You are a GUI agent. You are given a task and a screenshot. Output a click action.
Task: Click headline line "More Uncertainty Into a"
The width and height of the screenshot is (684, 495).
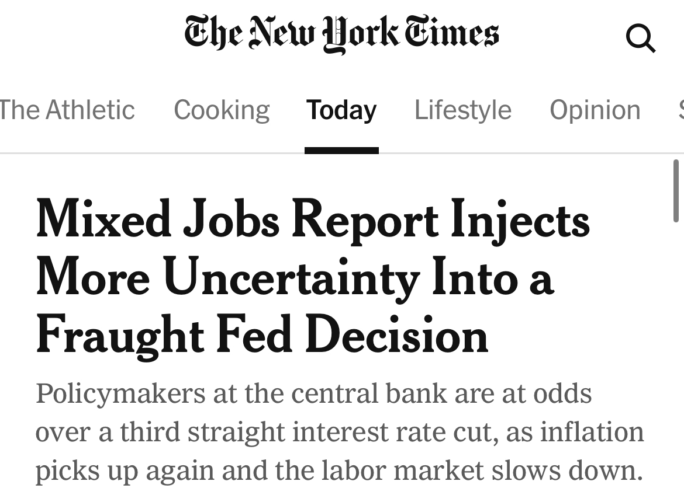pyautogui.click(x=295, y=278)
